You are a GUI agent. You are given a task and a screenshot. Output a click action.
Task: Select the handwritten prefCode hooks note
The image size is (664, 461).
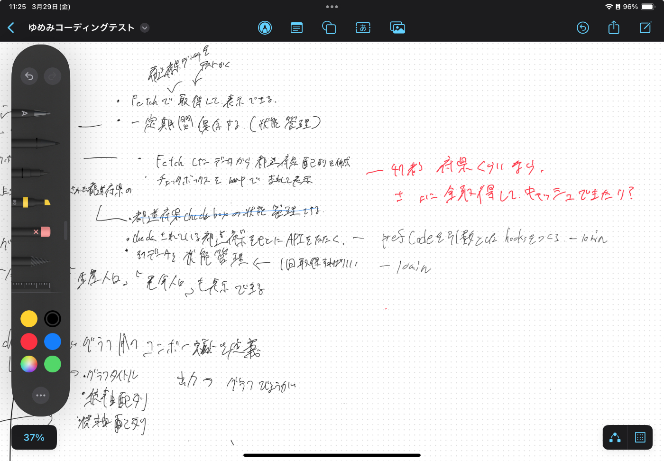pyautogui.click(x=493, y=237)
